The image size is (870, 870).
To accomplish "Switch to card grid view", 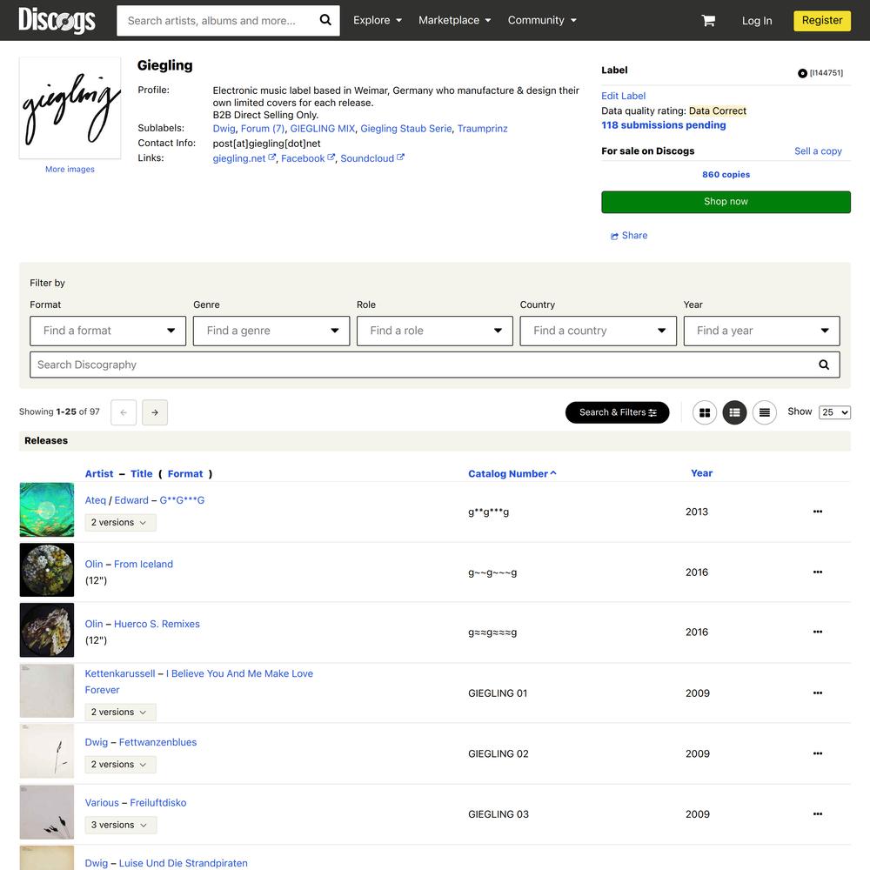I will pyautogui.click(x=705, y=412).
